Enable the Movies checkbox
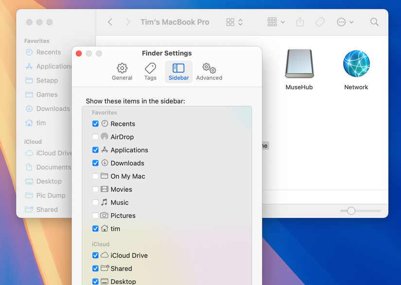Viewport: 401px width, 285px height. pos(95,189)
